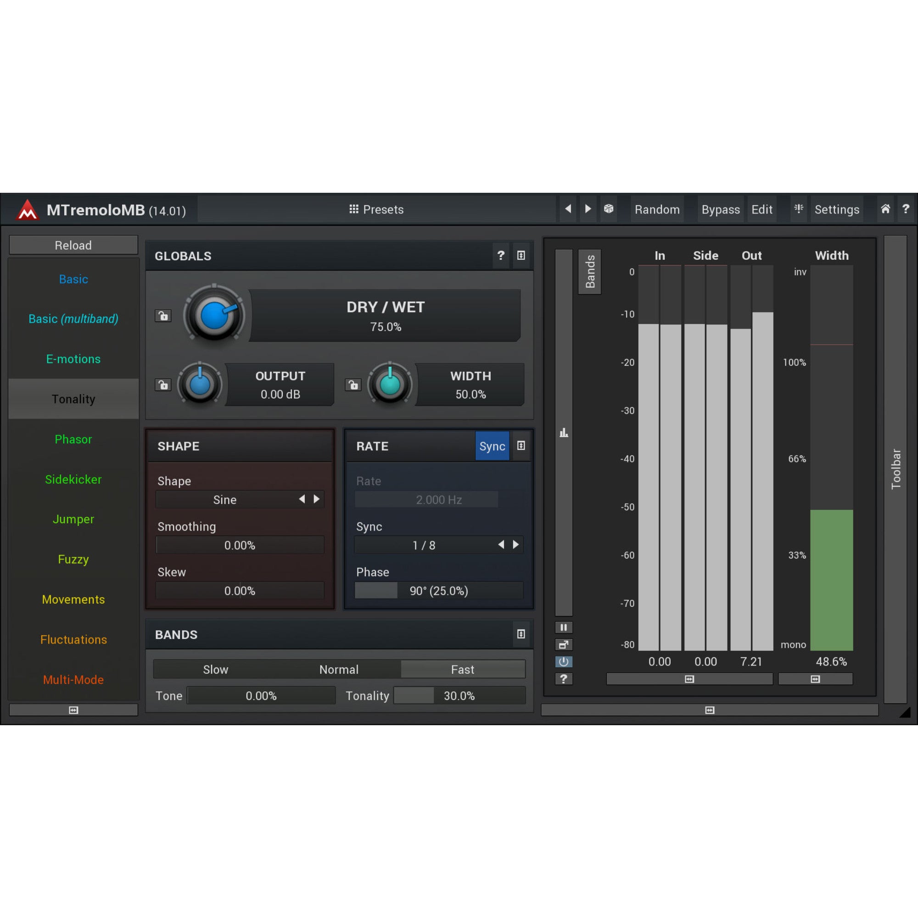This screenshot has width=918, height=918.
Task: Expand the vertical Bands tab
Action: pos(590,271)
